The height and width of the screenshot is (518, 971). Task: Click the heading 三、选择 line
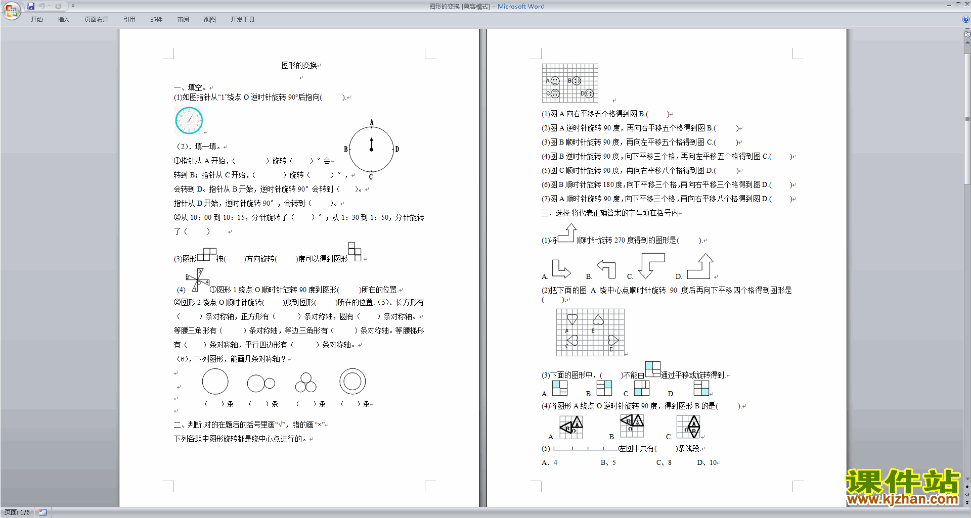click(610, 213)
